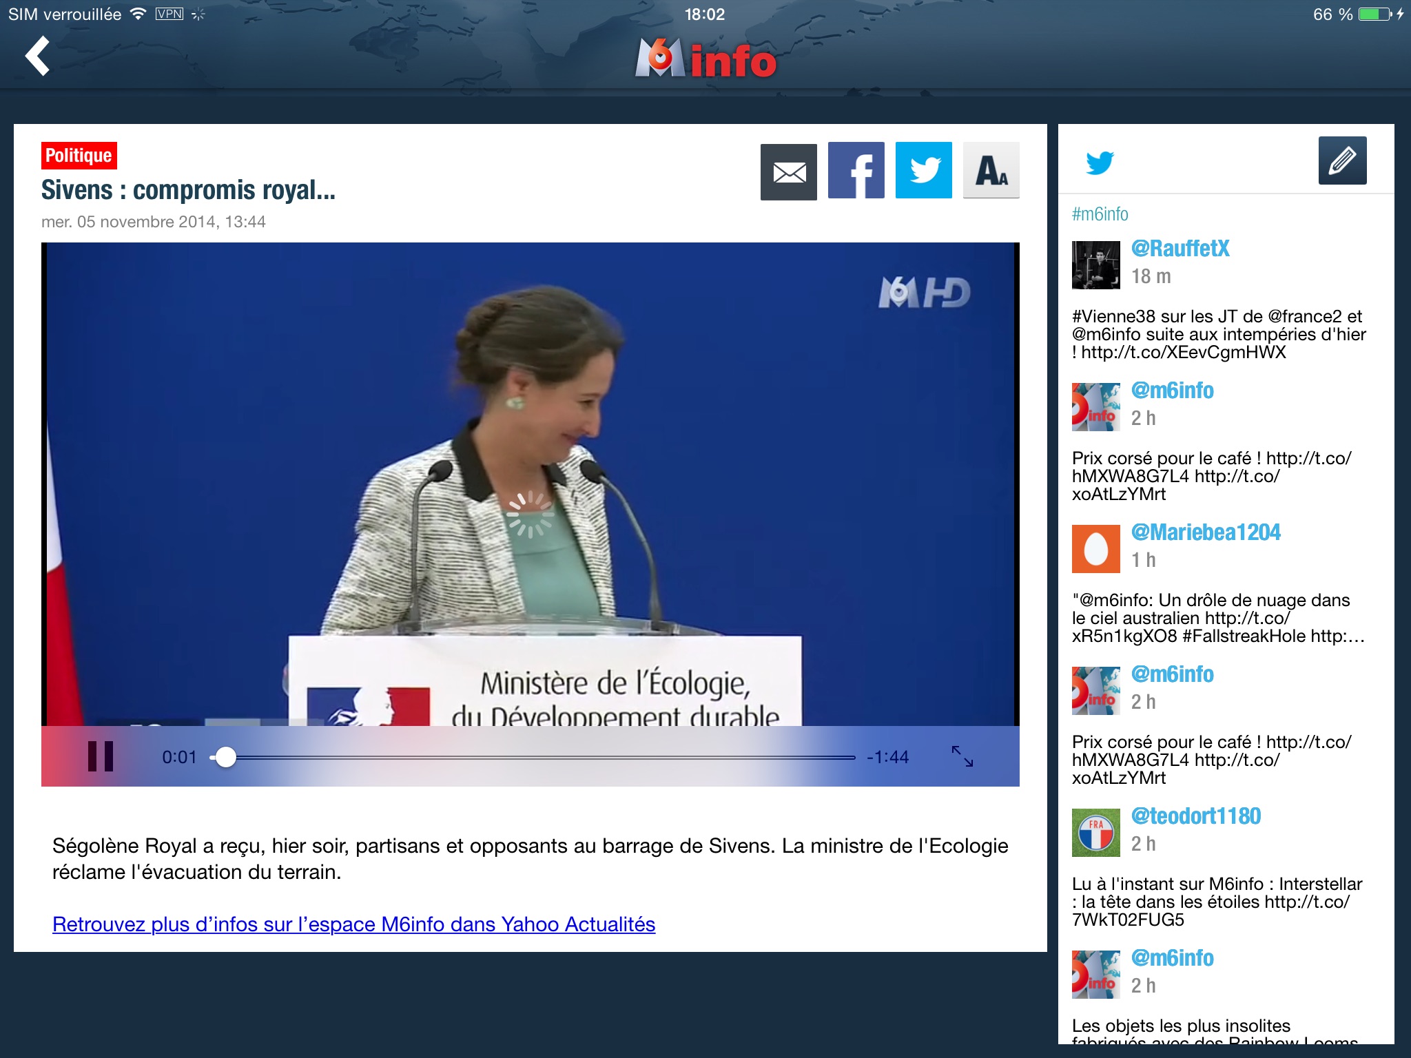Open @RauffetX profile name
Image resolution: width=1411 pixels, height=1058 pixels.
pos(1180,249)
